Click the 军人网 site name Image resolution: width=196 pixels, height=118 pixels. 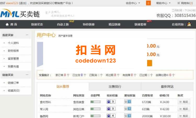44,109
